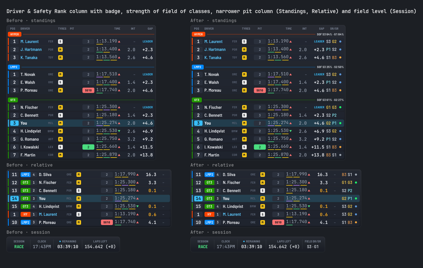Click N. Fischer's green status dot in After relative
423x268 pixels.
tap(356, 183)
